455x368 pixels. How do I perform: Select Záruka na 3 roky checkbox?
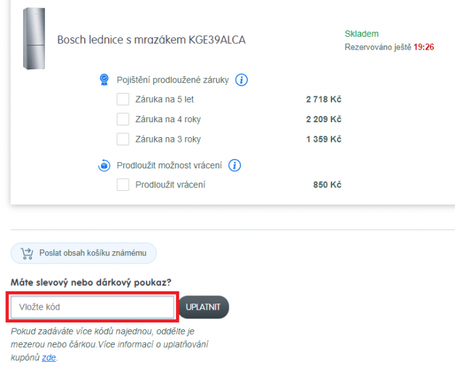123,139
